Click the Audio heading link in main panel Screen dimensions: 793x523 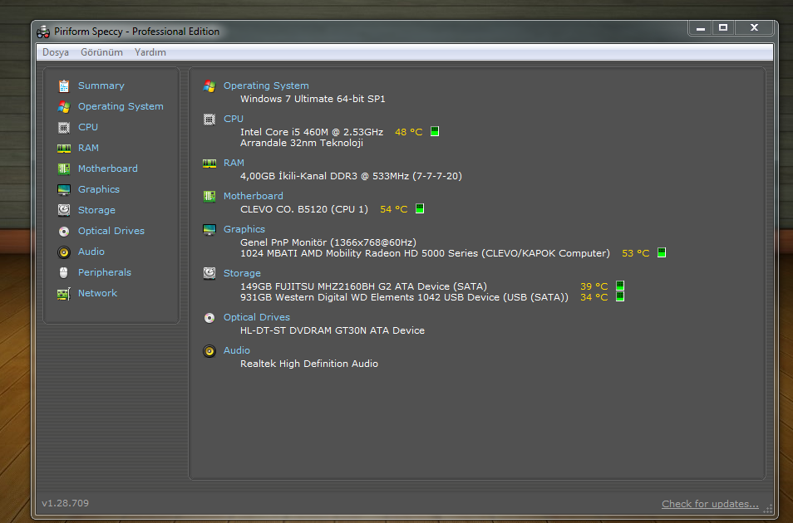point(237,350)
